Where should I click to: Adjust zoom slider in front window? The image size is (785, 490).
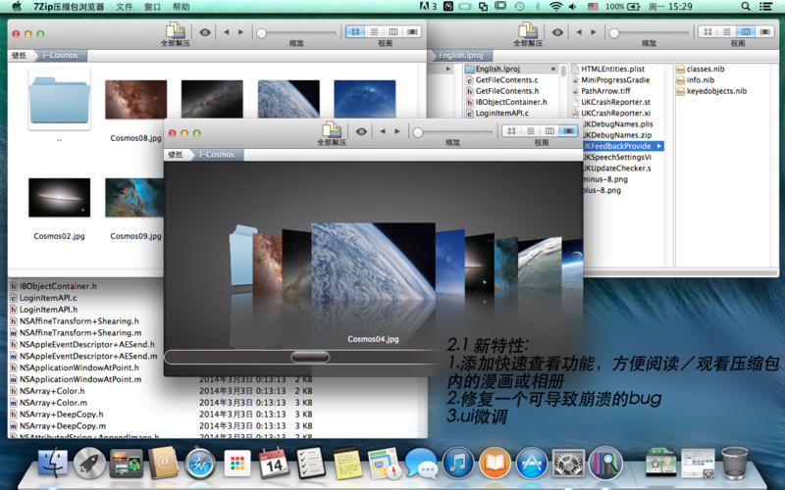(419, 131)
